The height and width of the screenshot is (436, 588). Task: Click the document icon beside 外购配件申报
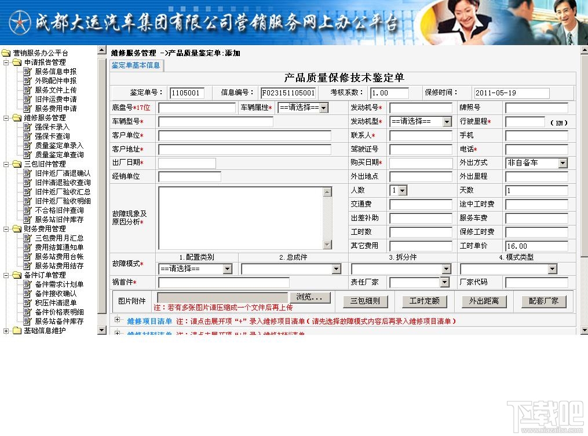point(27,80)
